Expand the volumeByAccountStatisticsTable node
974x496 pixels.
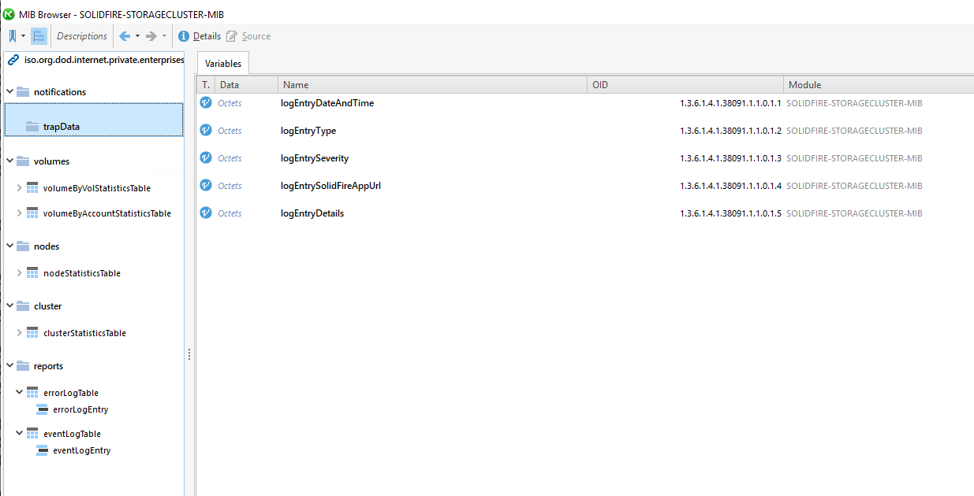pos(19,213)
